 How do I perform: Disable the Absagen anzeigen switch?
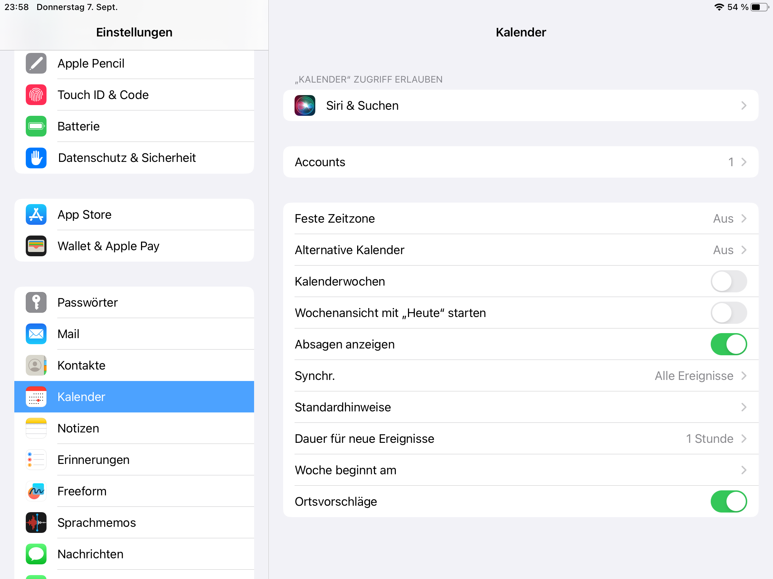(x=728, y=344)
